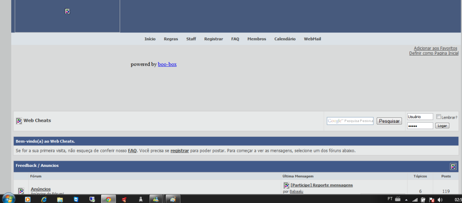Click the Usuário username field
This screenshot has height=203, width=462.
(420, 117)
